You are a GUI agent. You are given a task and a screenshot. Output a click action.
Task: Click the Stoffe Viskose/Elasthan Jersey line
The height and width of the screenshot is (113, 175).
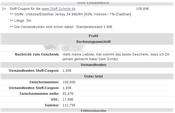[x=73, y=14]
